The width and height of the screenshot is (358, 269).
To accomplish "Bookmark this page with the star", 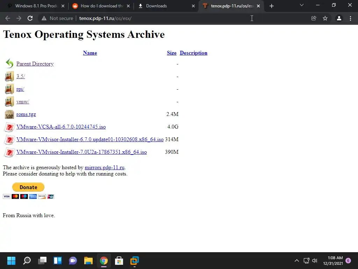I will click(x=325, y=18).
